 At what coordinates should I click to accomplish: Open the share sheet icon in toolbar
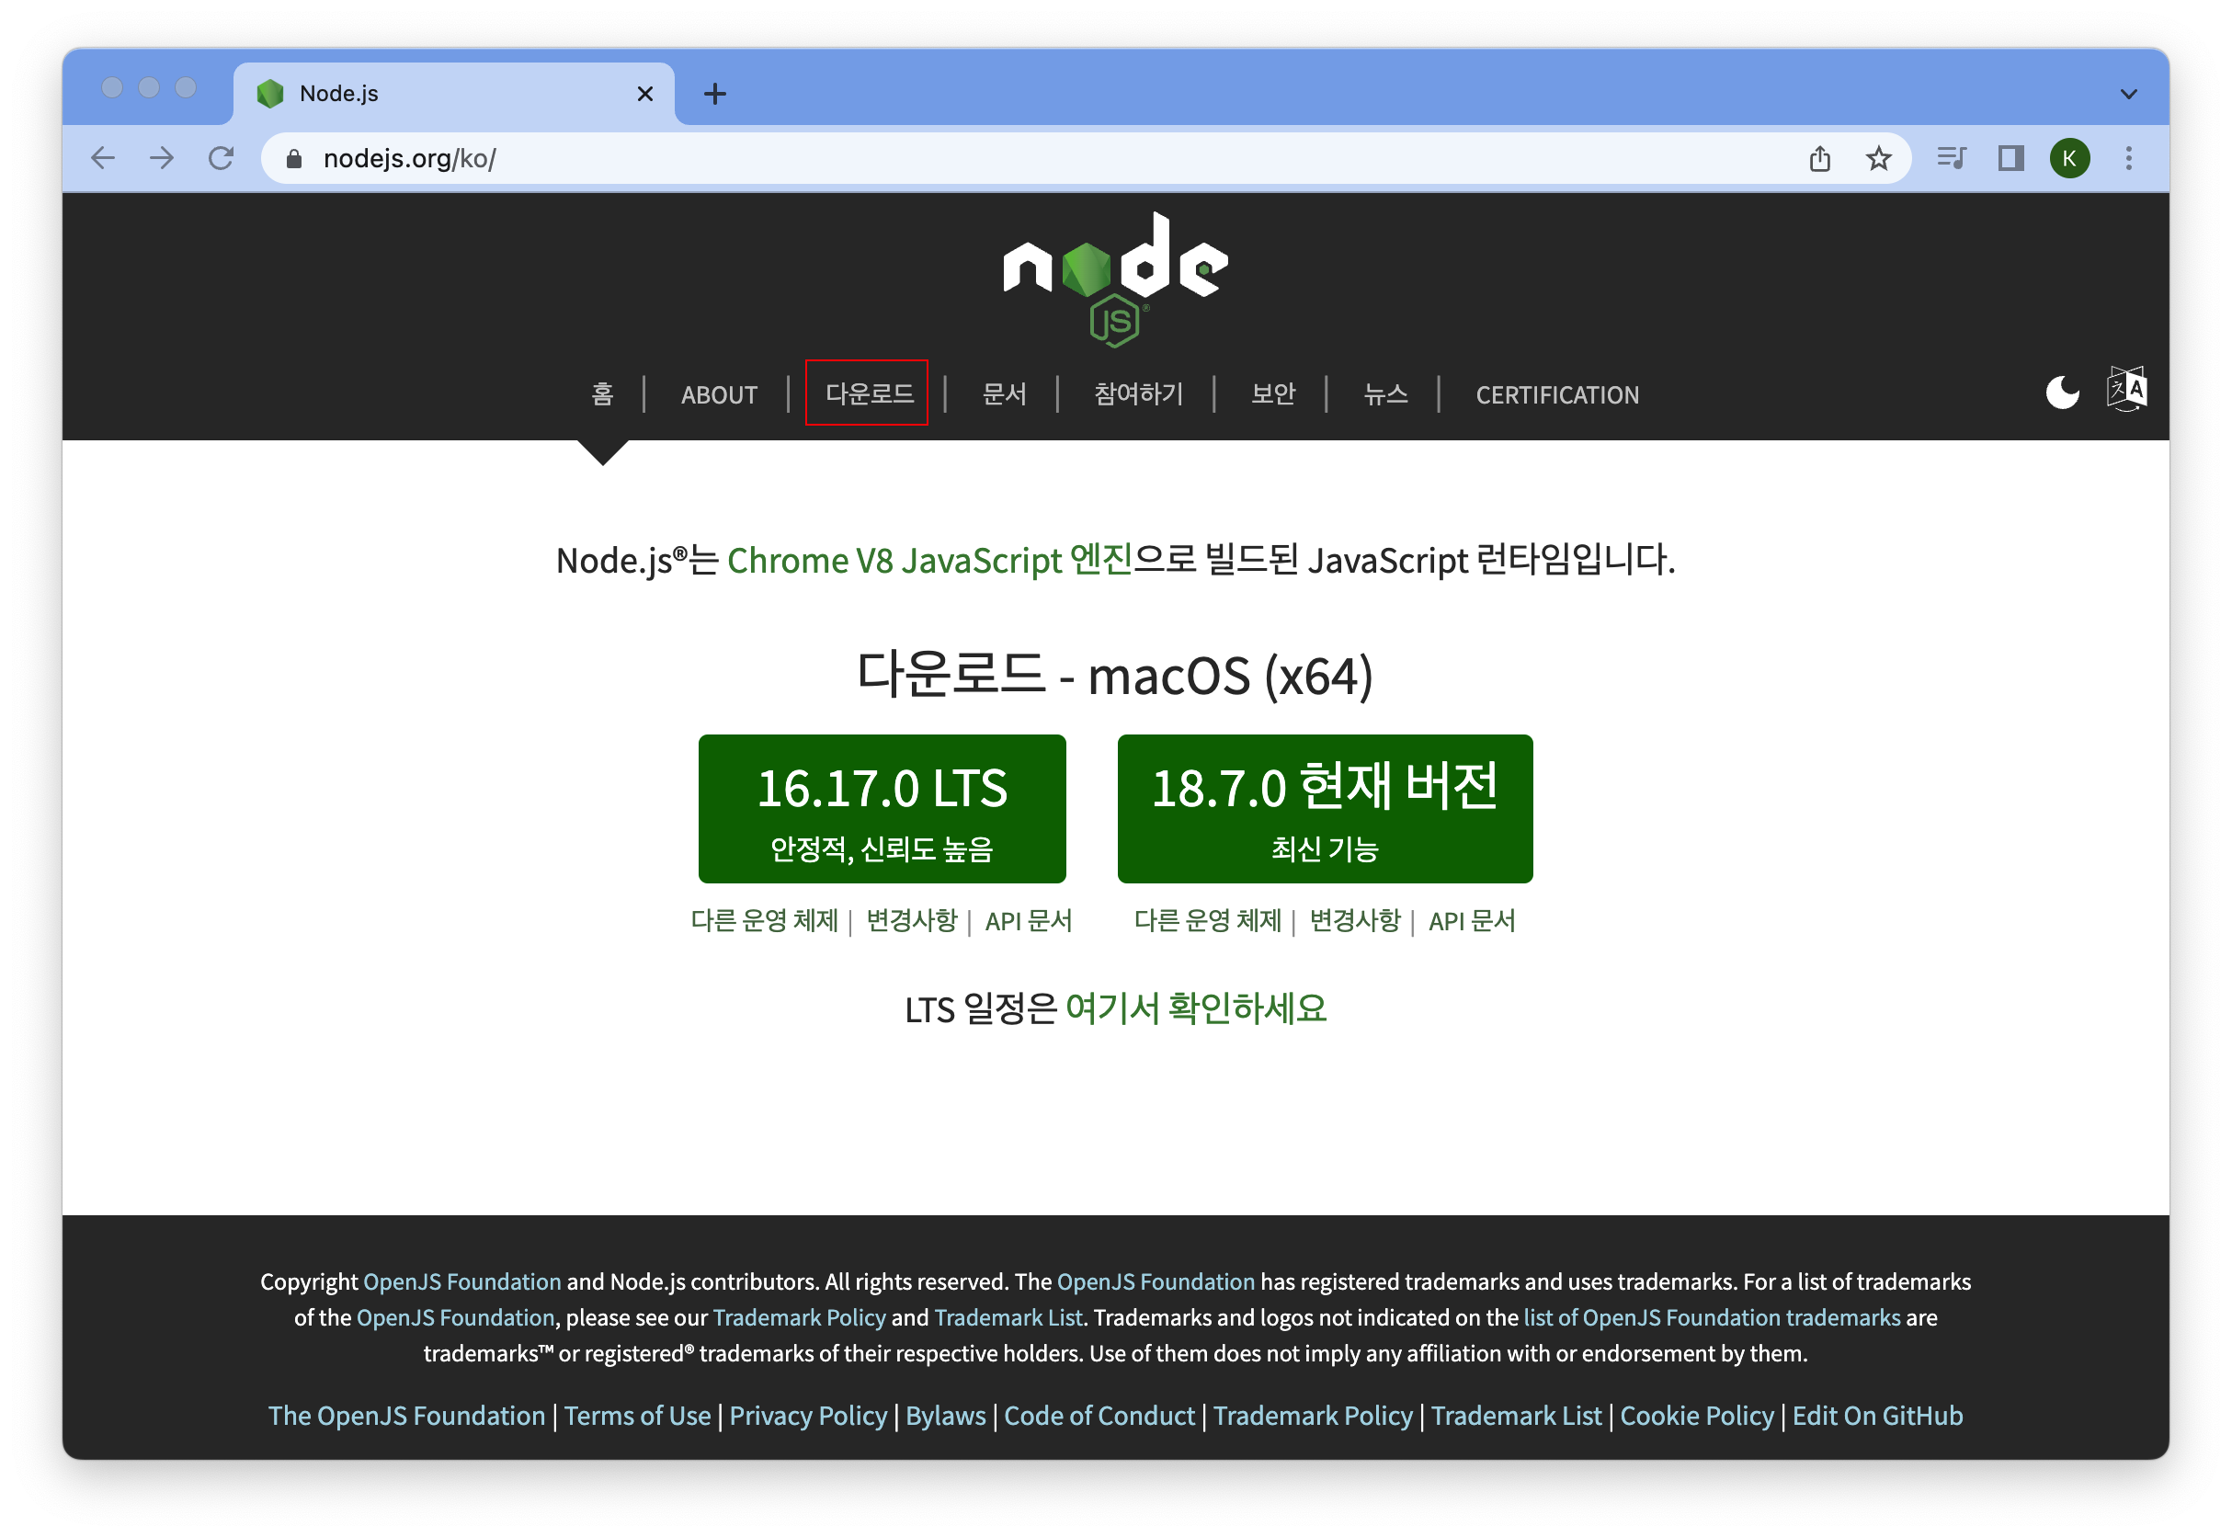point(1819,158)
